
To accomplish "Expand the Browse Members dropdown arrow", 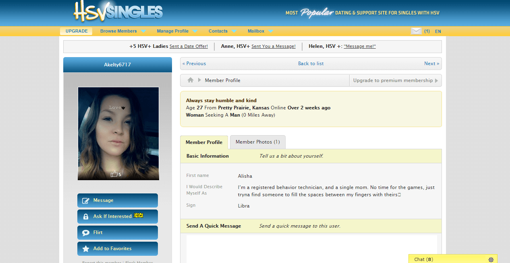I will [x=143, y=31].
